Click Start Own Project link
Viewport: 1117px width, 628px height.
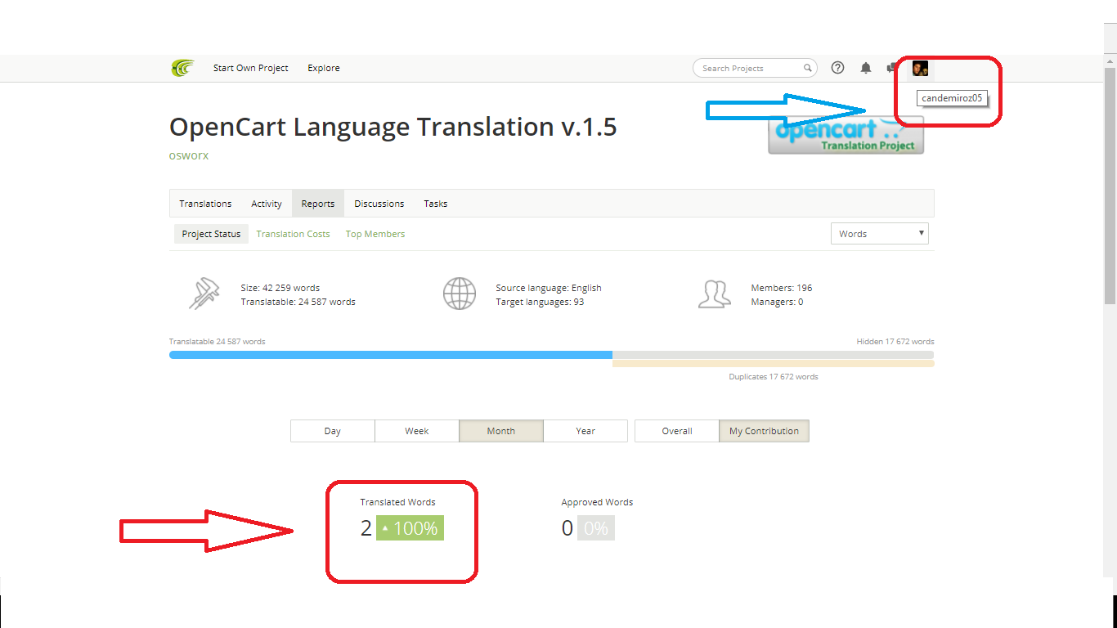coord(251,68)
